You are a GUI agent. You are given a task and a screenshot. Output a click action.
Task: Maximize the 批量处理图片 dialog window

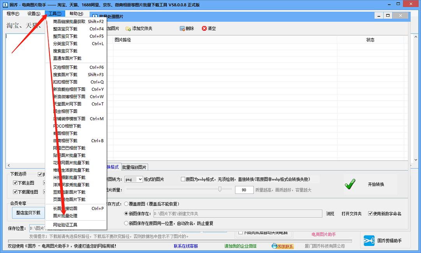[388, 16]
